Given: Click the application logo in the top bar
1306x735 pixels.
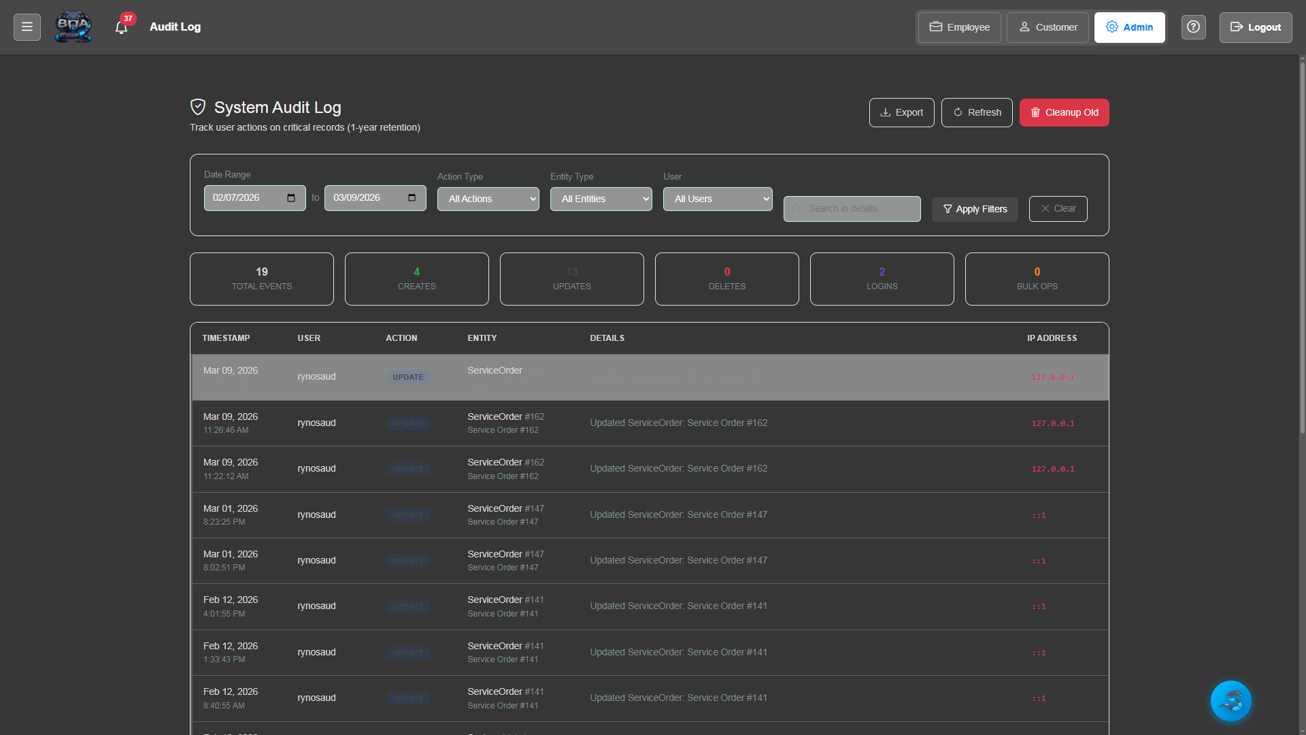Looking at the screenshot, I should tap(73, 27).
